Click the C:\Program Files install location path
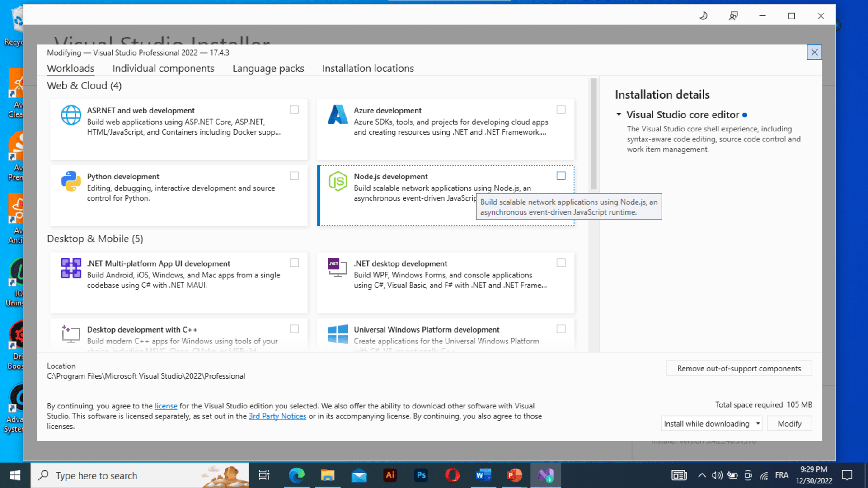The width and height of the screenshot is (868, 488). tap(146, 376)
